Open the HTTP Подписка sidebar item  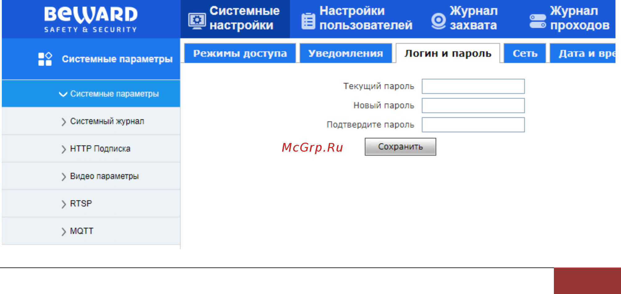coord(91,149)
